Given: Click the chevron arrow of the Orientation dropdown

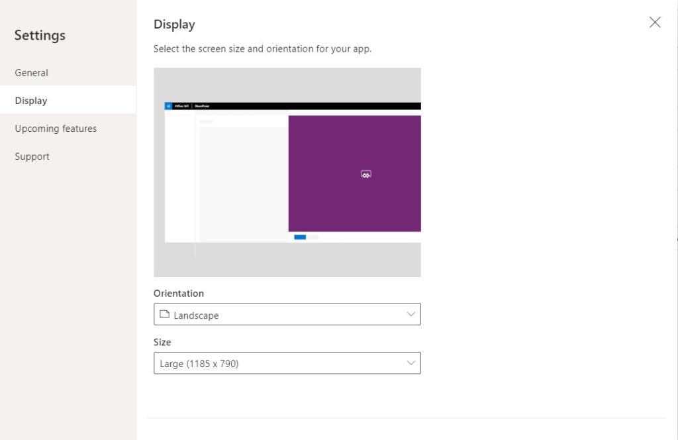Looking at the screenshot, I should coord(411,314).
